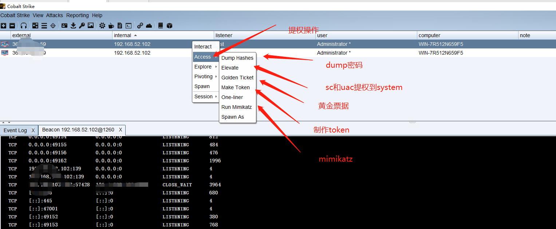Click the beacon icon of first session row
556x229 pixels.
(5, 44)
